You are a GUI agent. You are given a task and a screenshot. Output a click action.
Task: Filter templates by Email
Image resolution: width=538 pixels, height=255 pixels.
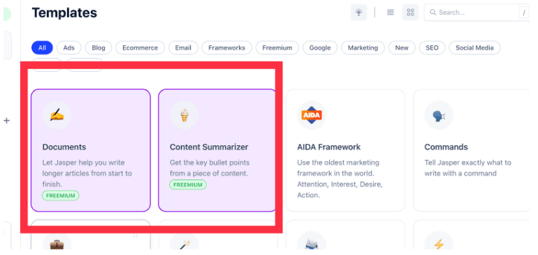[183, 48]
